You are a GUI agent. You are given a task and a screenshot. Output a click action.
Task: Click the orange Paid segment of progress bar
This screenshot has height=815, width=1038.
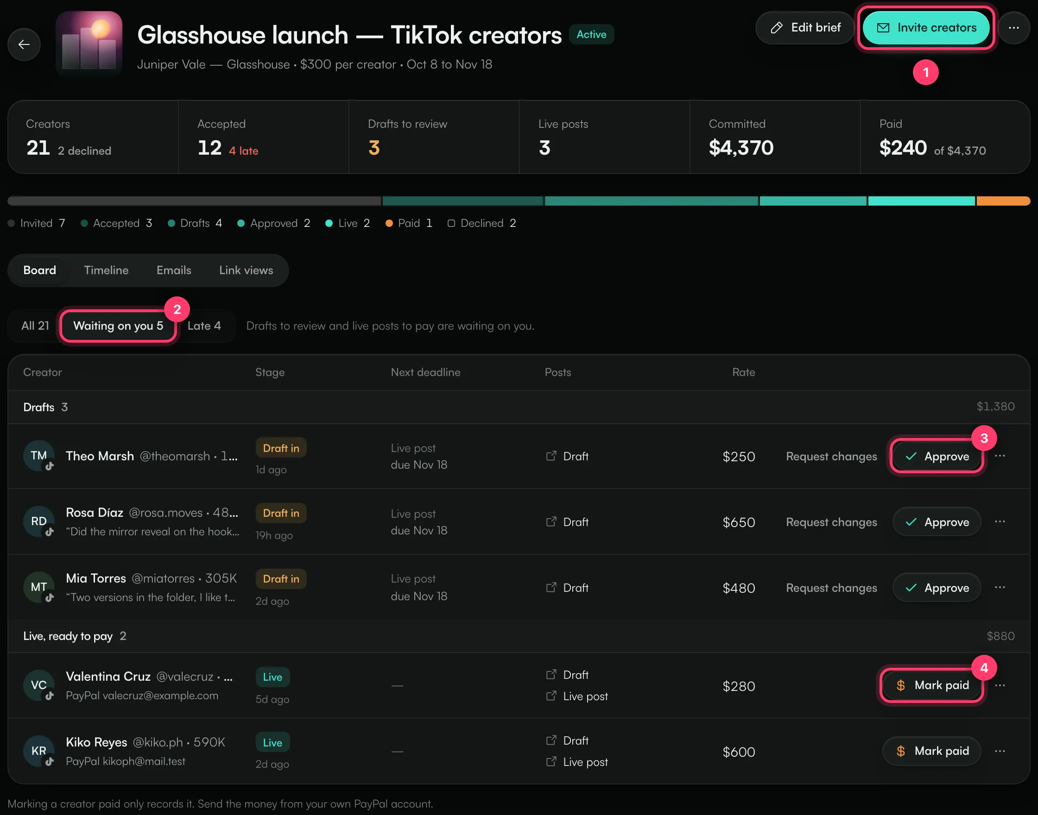[1003, 201]
